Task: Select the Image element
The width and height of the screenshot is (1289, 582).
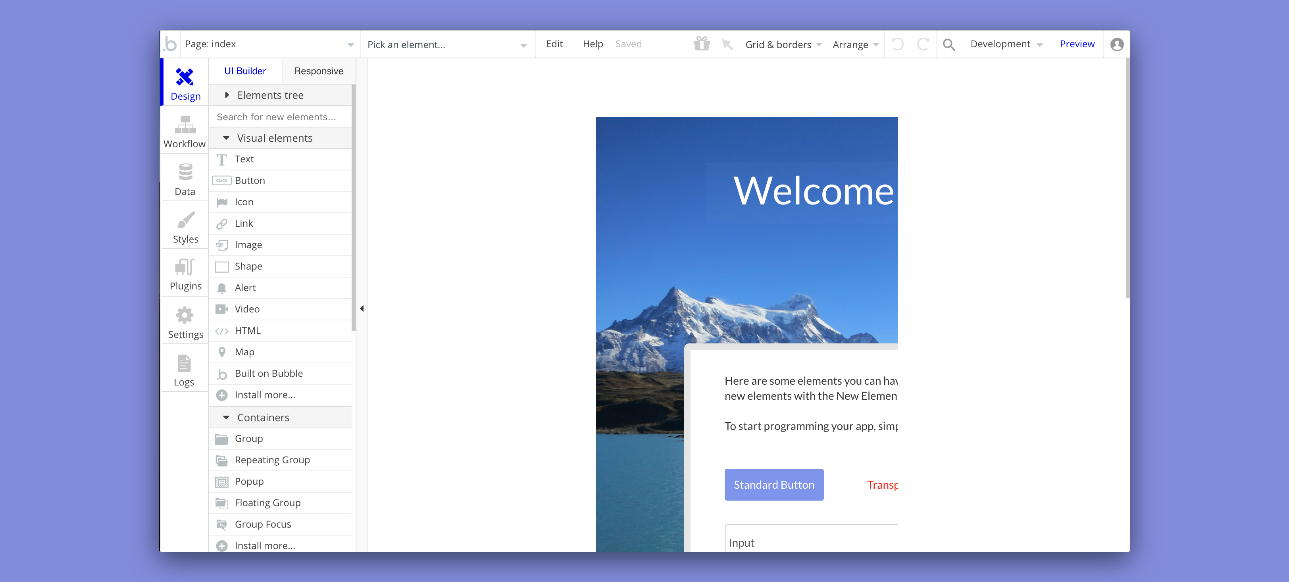Action: (x=280, y=245)
